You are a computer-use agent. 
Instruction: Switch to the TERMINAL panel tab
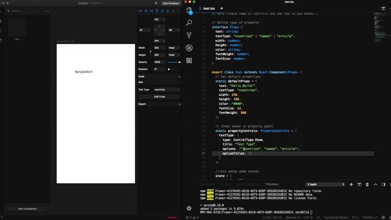pos(272,185)
